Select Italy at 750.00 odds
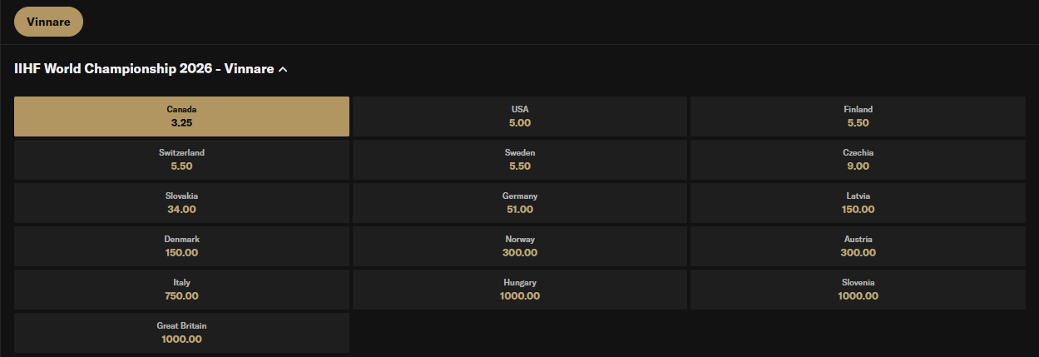 coord(181,290)
